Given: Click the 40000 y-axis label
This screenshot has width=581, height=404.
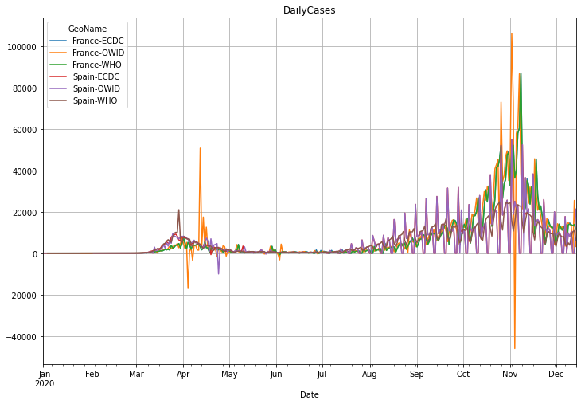Looking at the screenshot, I should [24, 171].
